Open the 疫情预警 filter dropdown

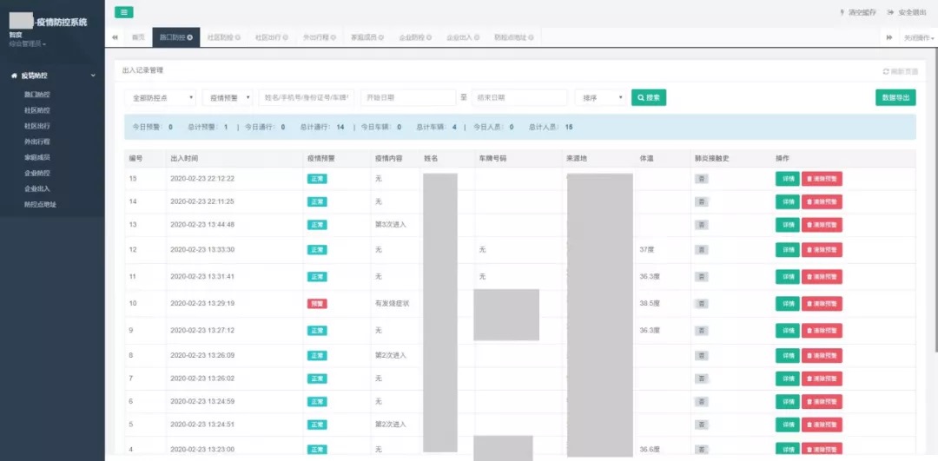point(230,98)
